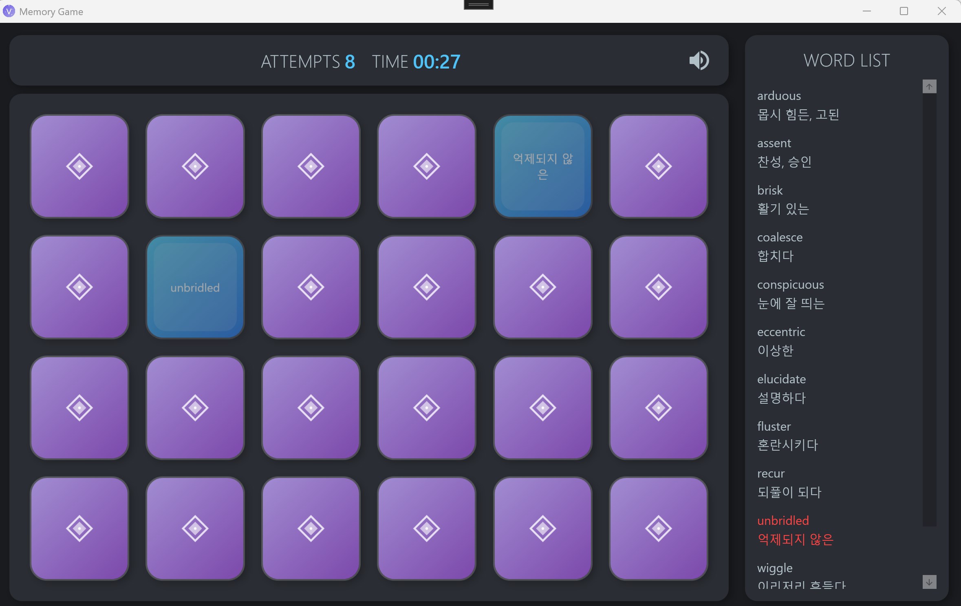Maximize the Memory Game window
Image resolution: width=961 pixels, height=606 pixels.
click(904, 11)
